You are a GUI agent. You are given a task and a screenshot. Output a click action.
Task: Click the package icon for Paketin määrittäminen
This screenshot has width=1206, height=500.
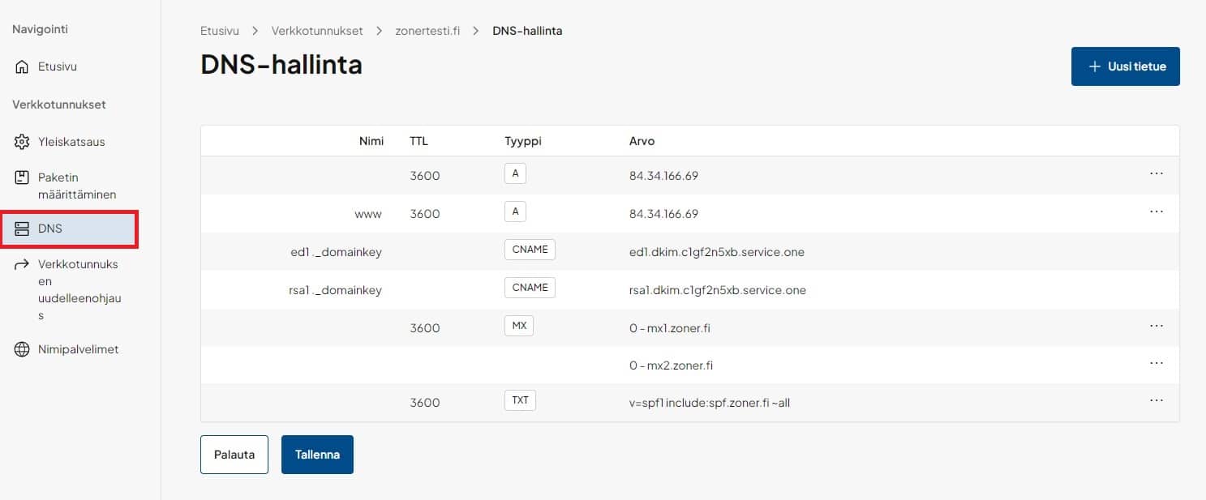tap(22, 177)
